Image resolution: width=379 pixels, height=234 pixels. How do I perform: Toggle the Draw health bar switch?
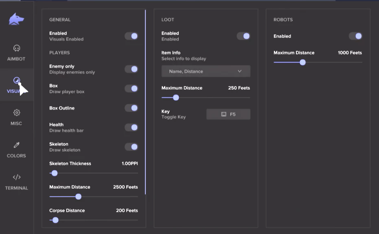131,128
